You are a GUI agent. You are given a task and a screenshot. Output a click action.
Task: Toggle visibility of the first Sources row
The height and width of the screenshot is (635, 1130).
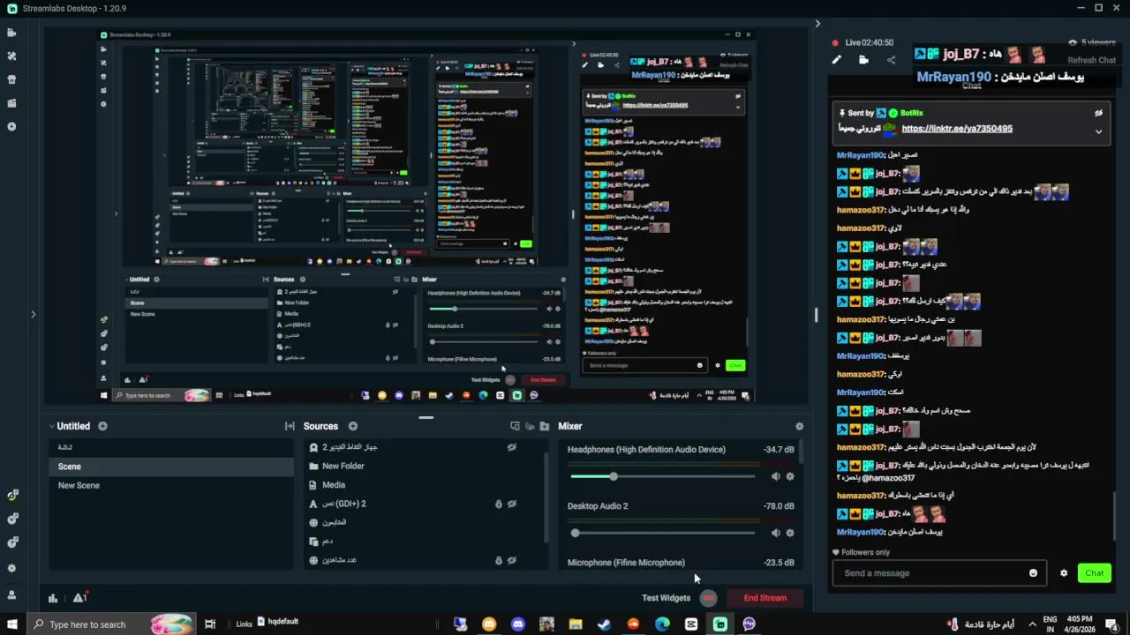click(511, 447)
